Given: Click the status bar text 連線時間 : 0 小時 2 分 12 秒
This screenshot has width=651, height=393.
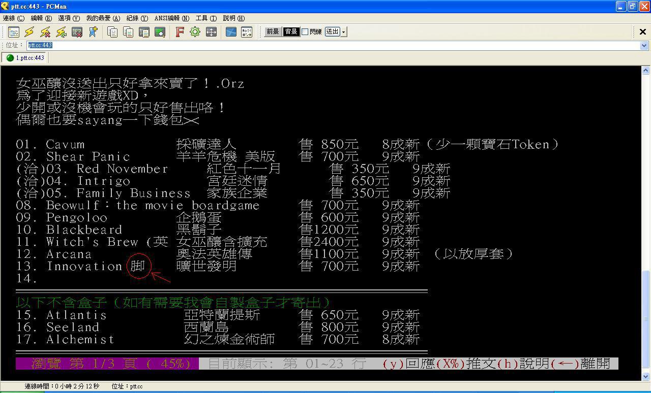Looking at the screenshot, I should click(x=62, y=387).
